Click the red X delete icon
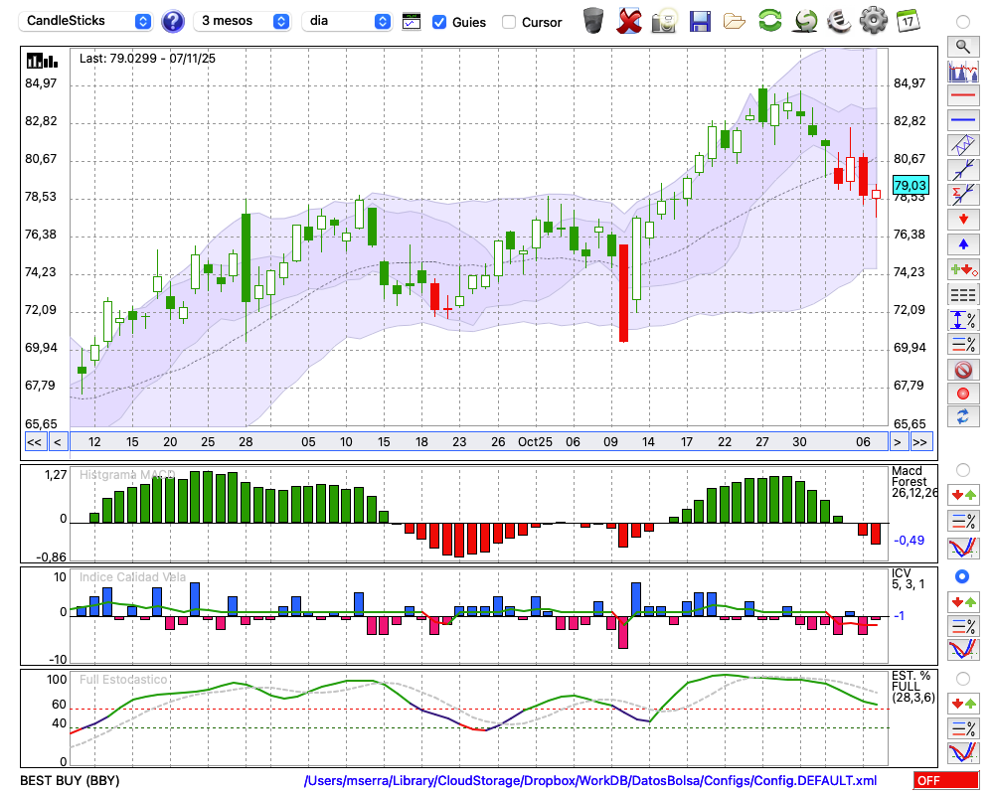The height and width of the screenshot is (795, 994). (629, 21)
